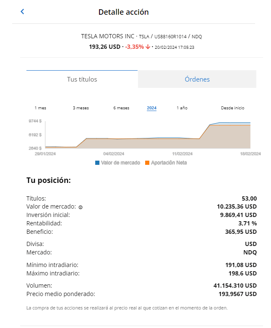Click the TESLA MOTORS INC title text
Image resolution: width=271 pixels, height=328 pixels.
point(108,37)
